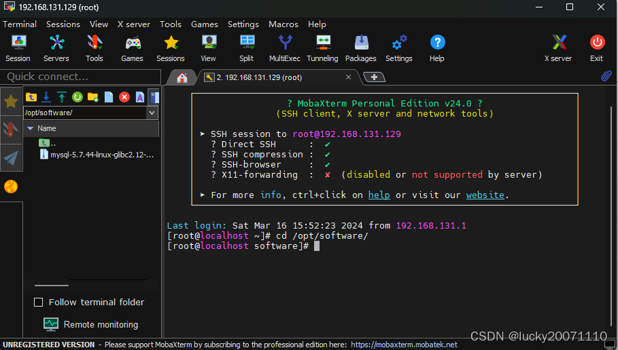Click the SFTP download arrow icon
Viewport: 618px width, 350px height.
point(46,97)
